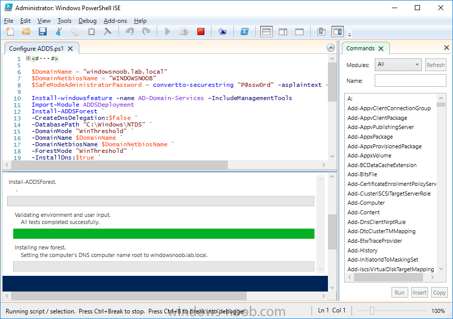The height and width of the screenshot is (319, 453).
Task: Open the Help menu
Action: click(x=140, y=21)
